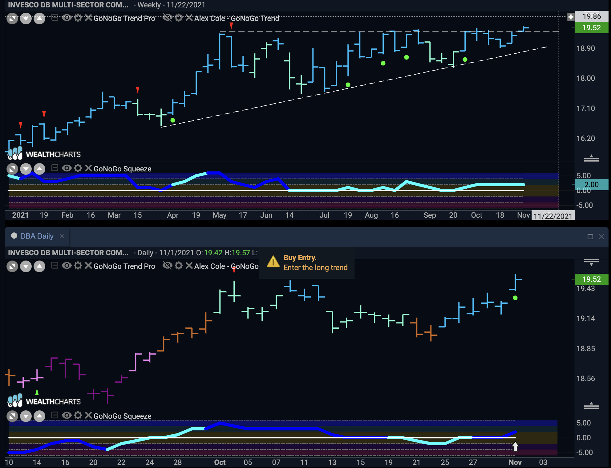611x468 pixels.
Task: Close the DBA Daily tab
Action: coord(62,236)
